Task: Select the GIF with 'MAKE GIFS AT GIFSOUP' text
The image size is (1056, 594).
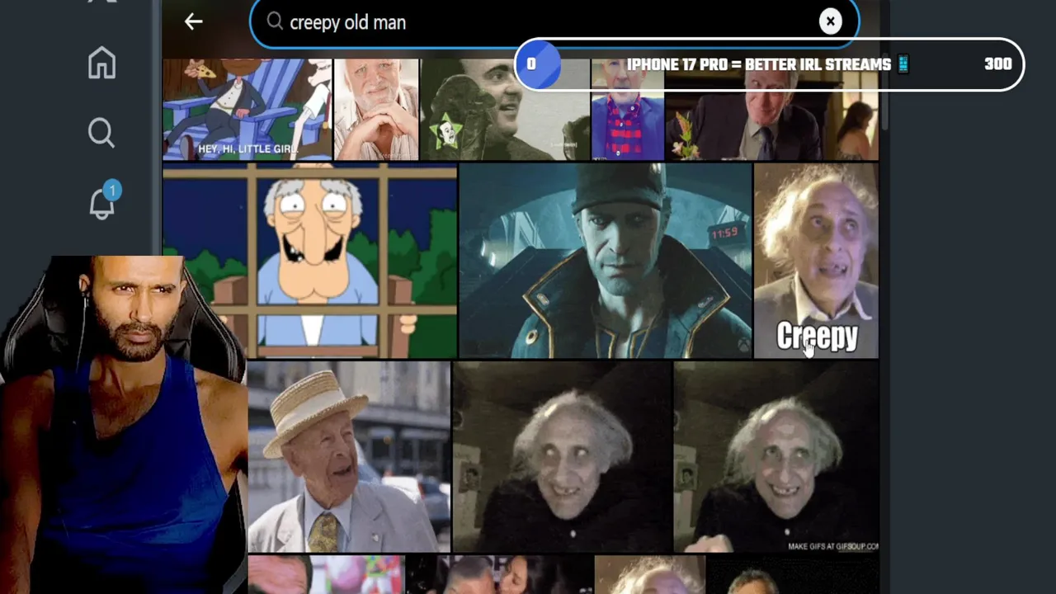Action: [x=776, y=457]
